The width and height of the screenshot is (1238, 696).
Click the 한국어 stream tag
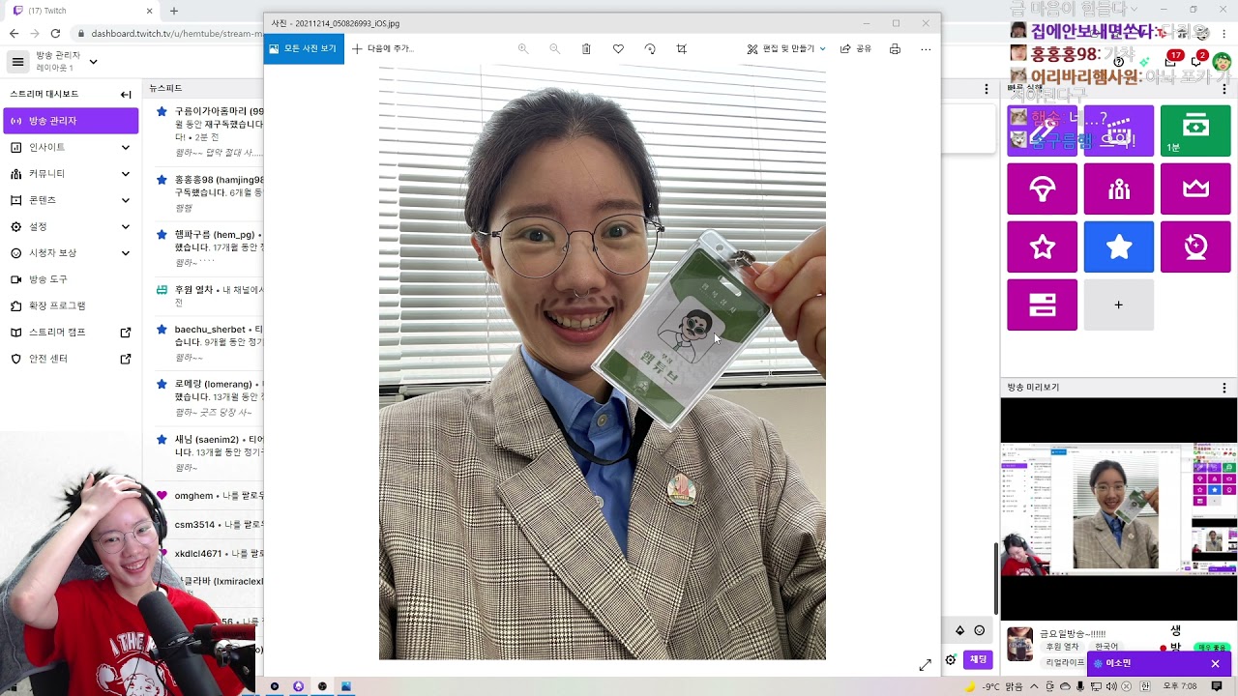(1106, 647)
